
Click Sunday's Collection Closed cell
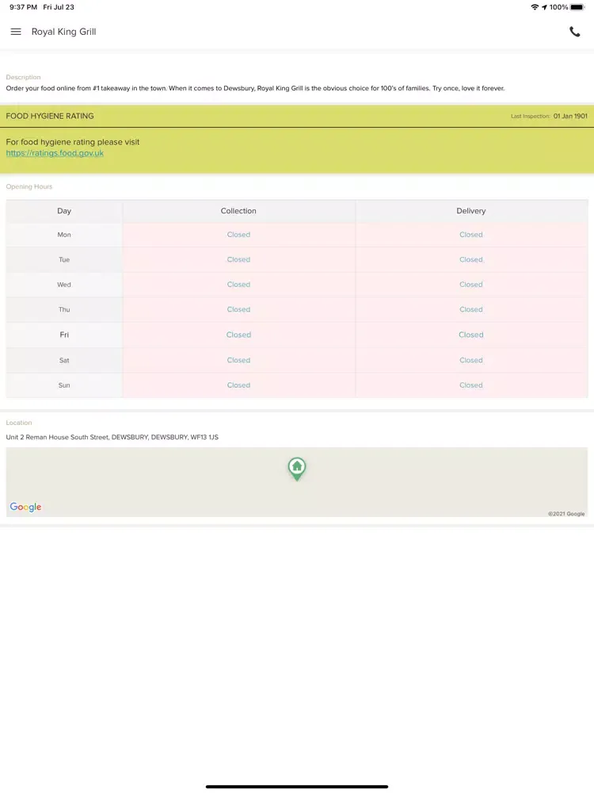[238, 385]
